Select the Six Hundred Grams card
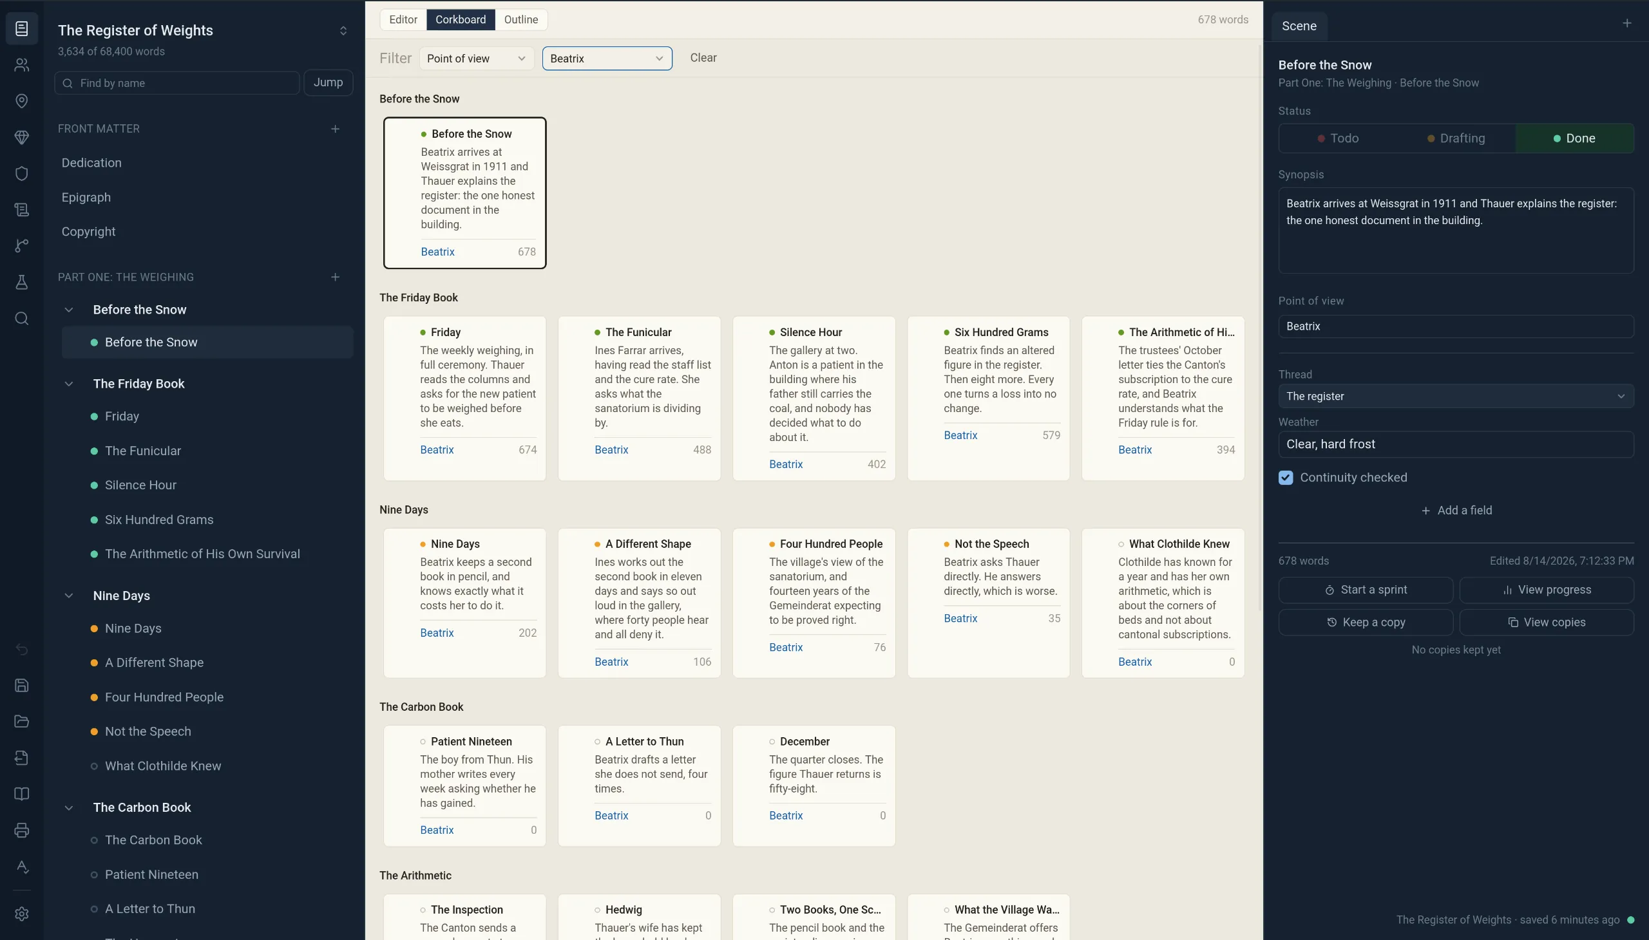 pyautogui.click(x=988, y=399)
